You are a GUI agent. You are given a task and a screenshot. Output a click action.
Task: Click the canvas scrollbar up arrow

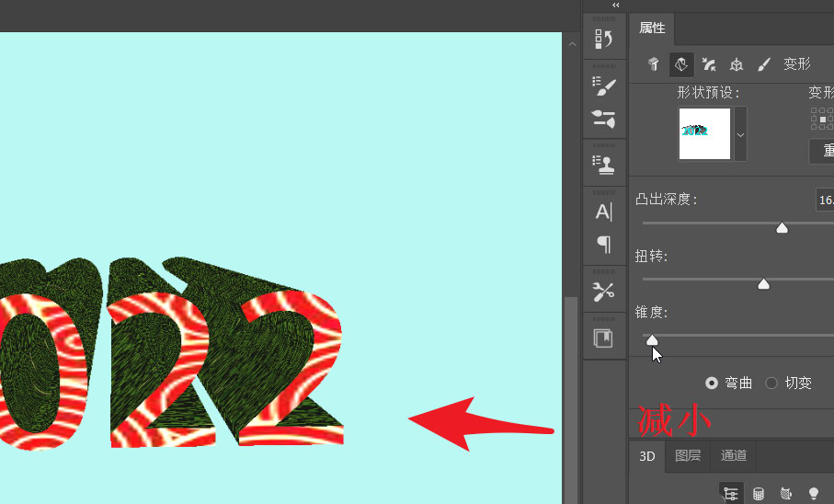tap(572, 45)
